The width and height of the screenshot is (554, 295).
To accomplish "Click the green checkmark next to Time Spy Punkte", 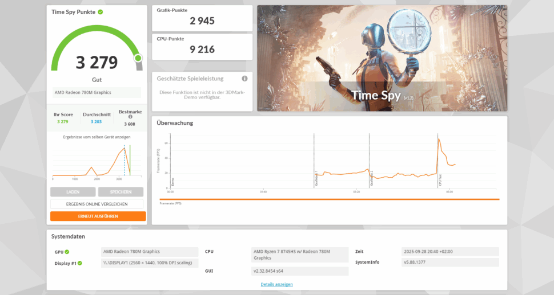I will coord(101,12).
